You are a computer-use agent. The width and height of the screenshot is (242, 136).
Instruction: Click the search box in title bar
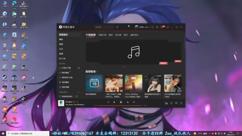click(104, 27)
